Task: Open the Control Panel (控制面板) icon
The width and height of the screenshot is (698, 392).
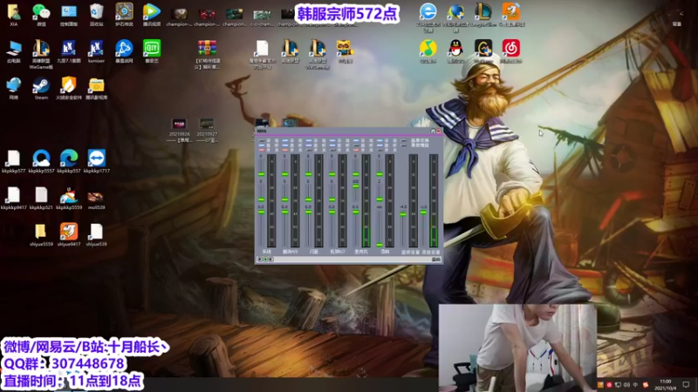Action: point(69,14)
